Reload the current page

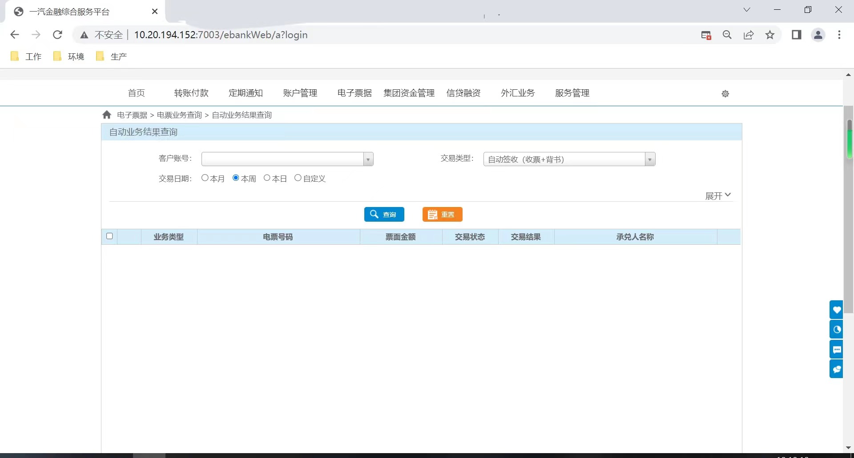[x=57, y=35]
